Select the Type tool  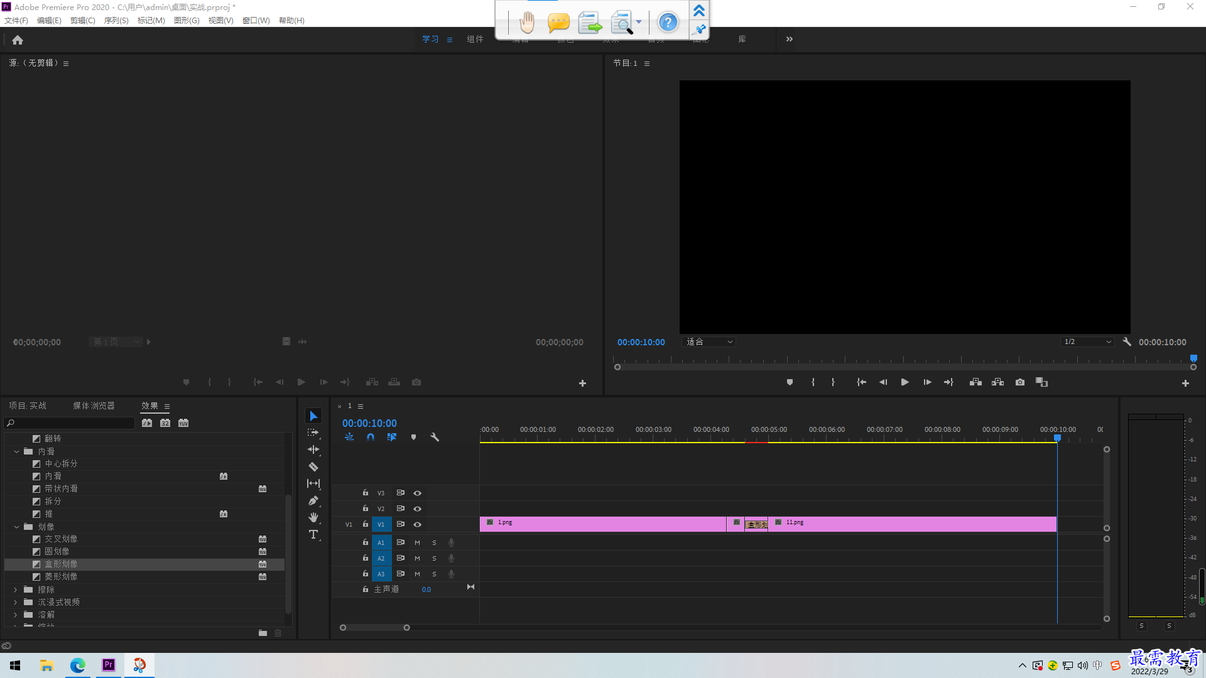click(313, 534)
